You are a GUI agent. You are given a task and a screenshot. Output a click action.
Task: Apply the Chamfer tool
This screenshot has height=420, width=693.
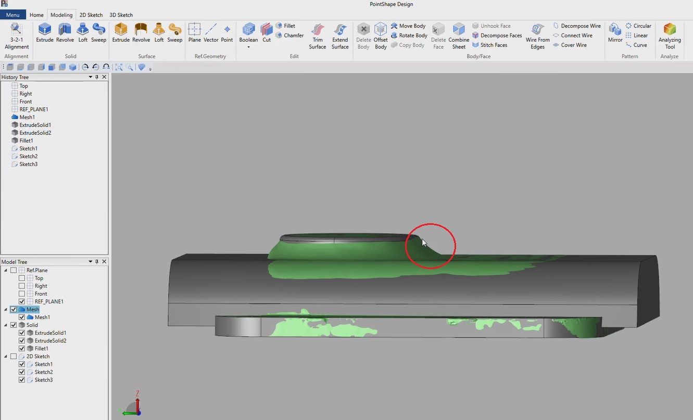[289, 35]
